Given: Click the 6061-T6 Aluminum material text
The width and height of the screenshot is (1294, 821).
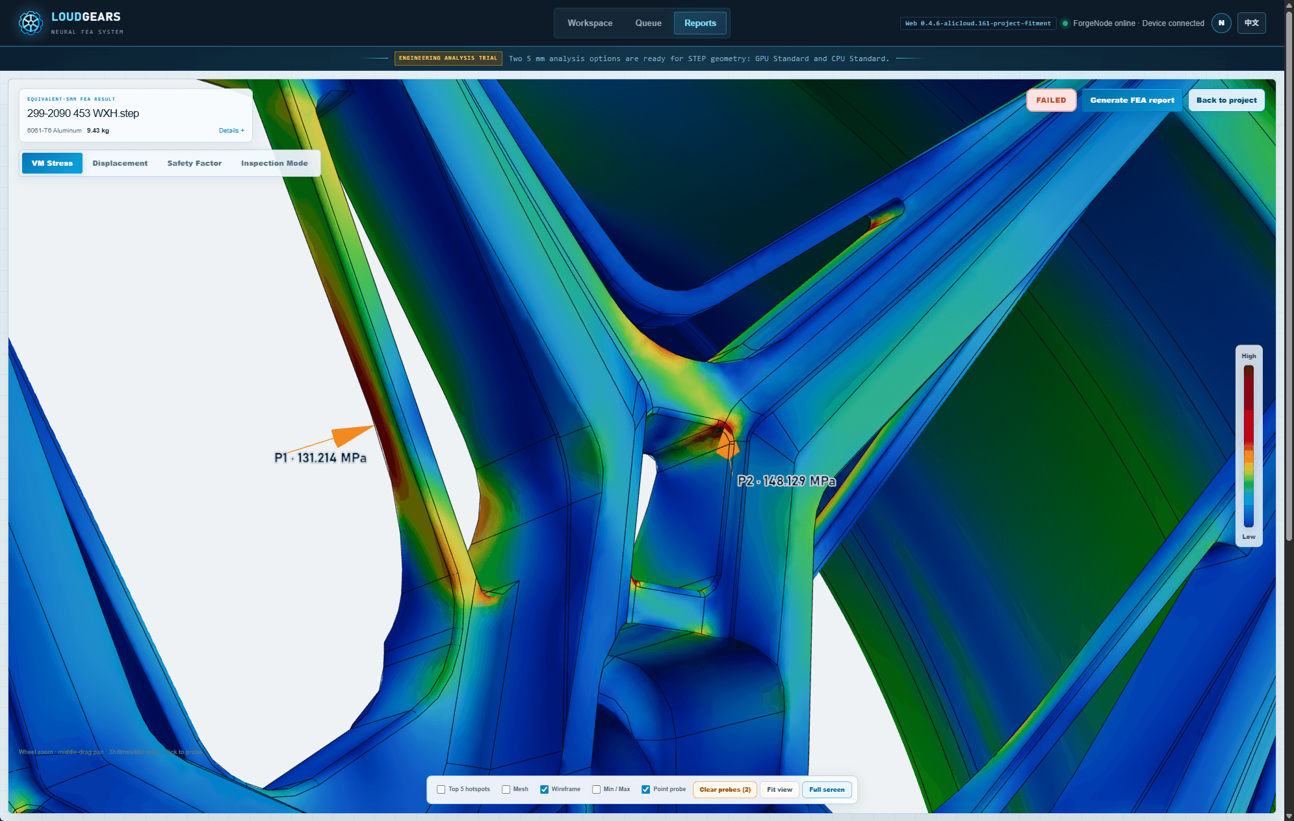Looking at the screenshot, I should [55, 131].
